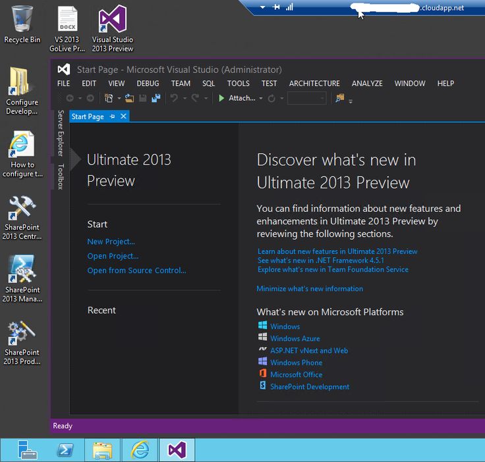Open the HELP menu
Screen dimensions: 485x462
click(x=445, y=84)
